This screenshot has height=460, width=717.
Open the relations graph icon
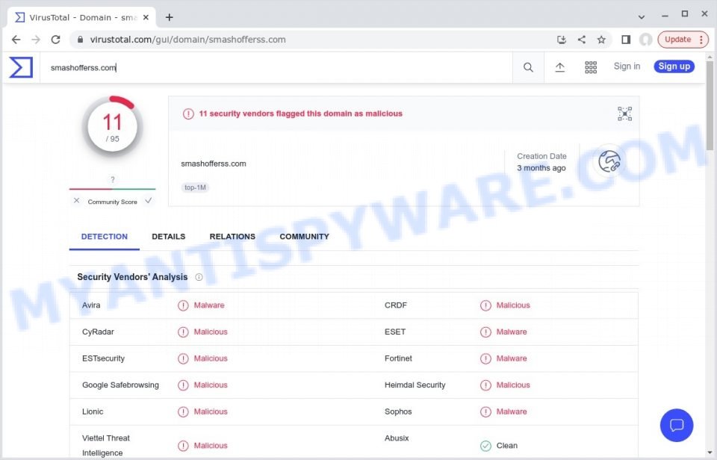[624, 114]
